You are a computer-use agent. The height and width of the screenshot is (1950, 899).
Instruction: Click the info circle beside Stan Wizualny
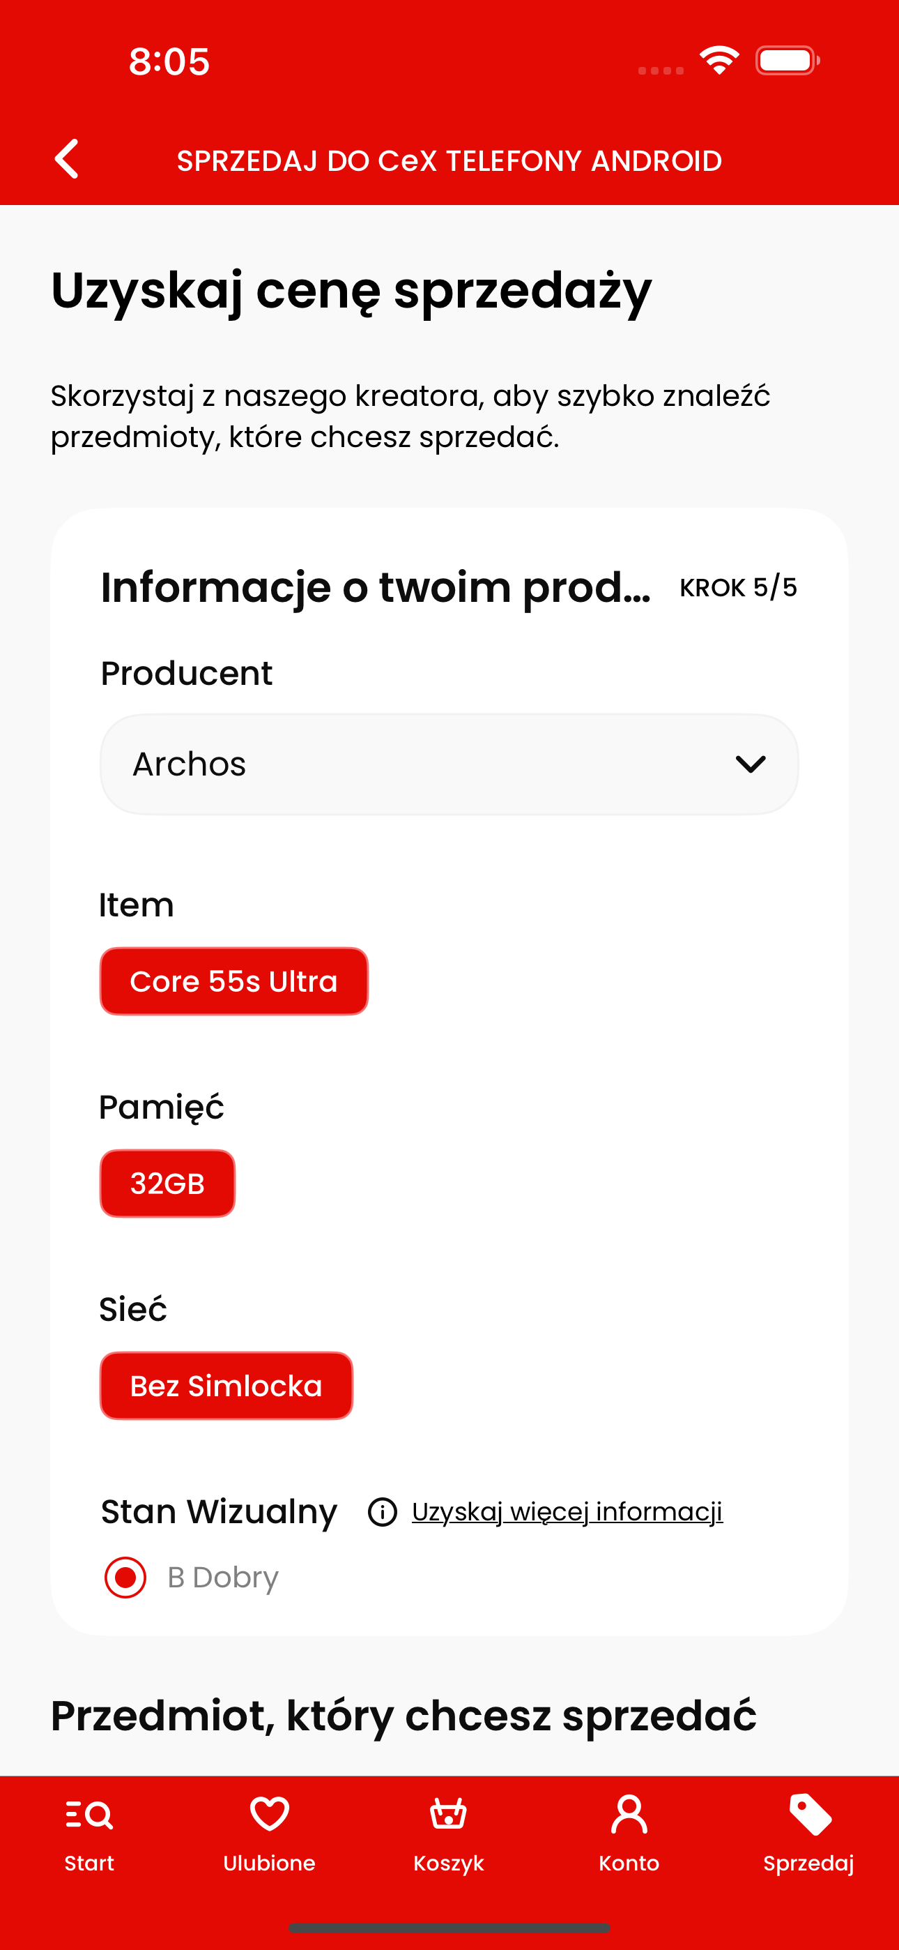382,1512
